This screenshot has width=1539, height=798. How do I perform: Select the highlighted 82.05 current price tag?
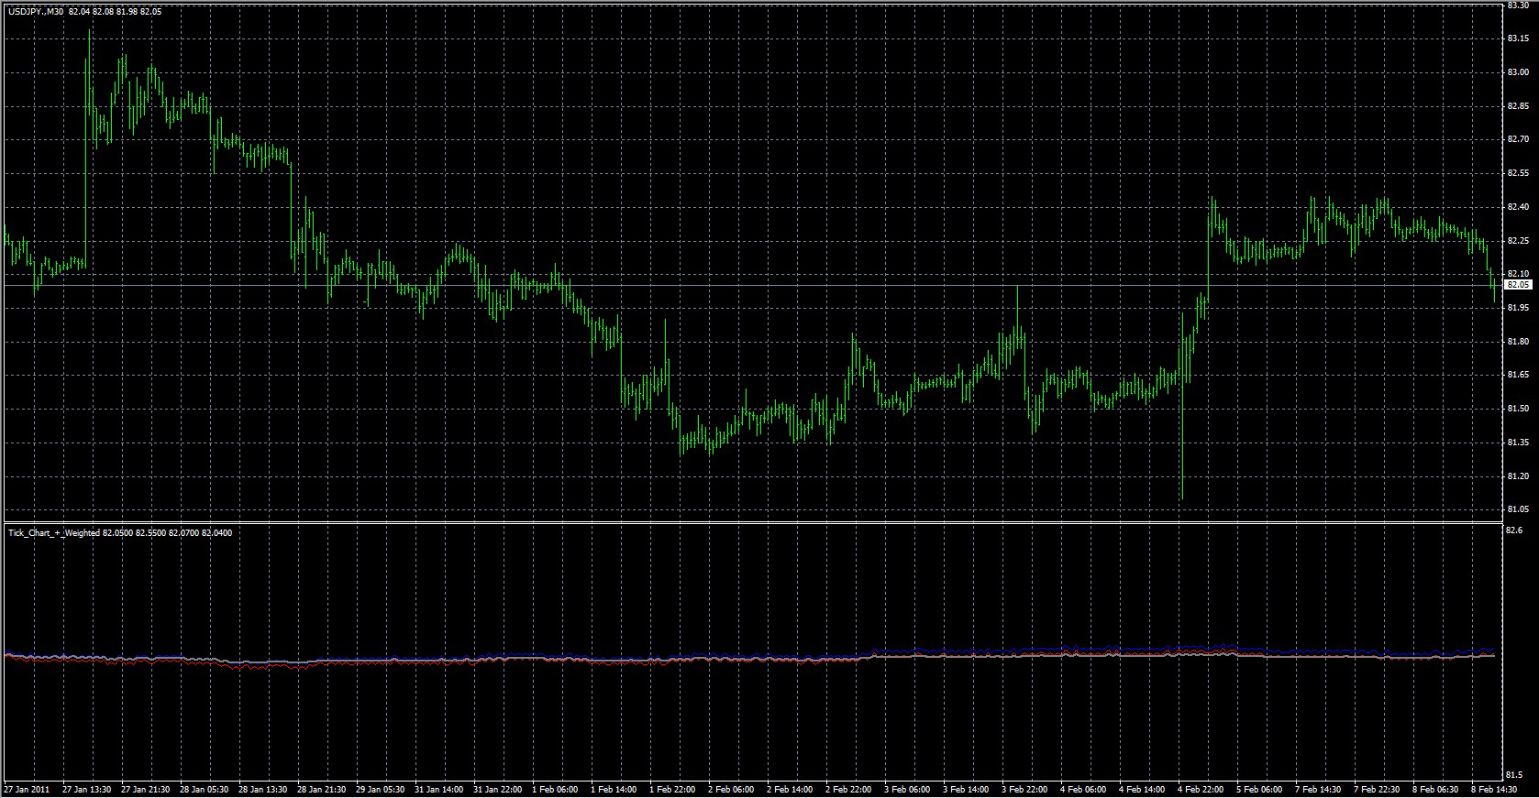tap(1518, 285)
